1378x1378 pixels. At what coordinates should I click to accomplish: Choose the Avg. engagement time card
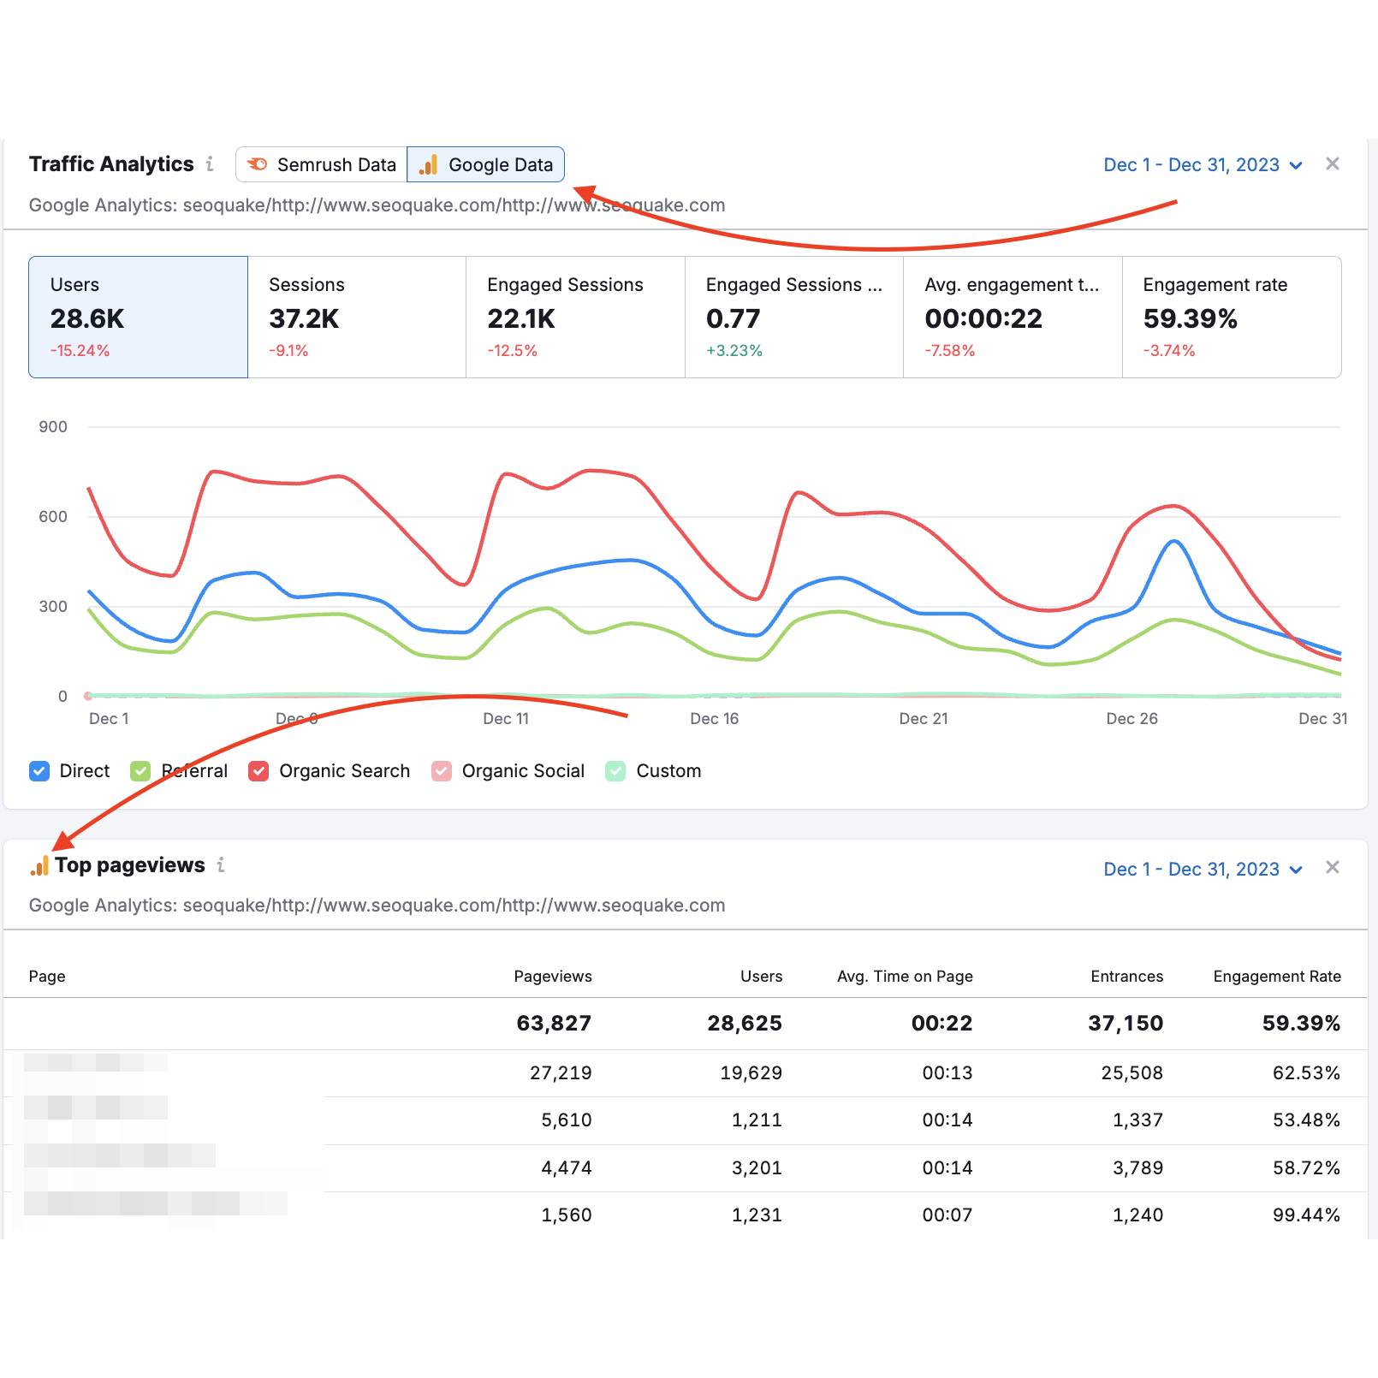tap(1013, 317)
